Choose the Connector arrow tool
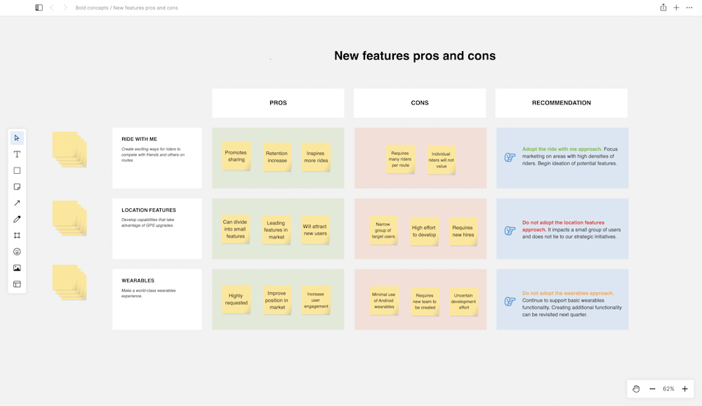 click(17, 203)
